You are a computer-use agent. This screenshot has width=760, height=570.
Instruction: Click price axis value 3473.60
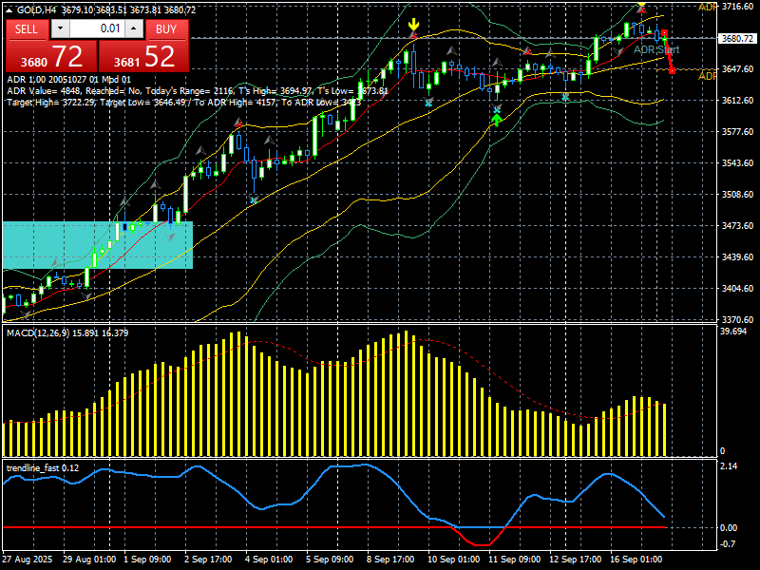(738, 226)
